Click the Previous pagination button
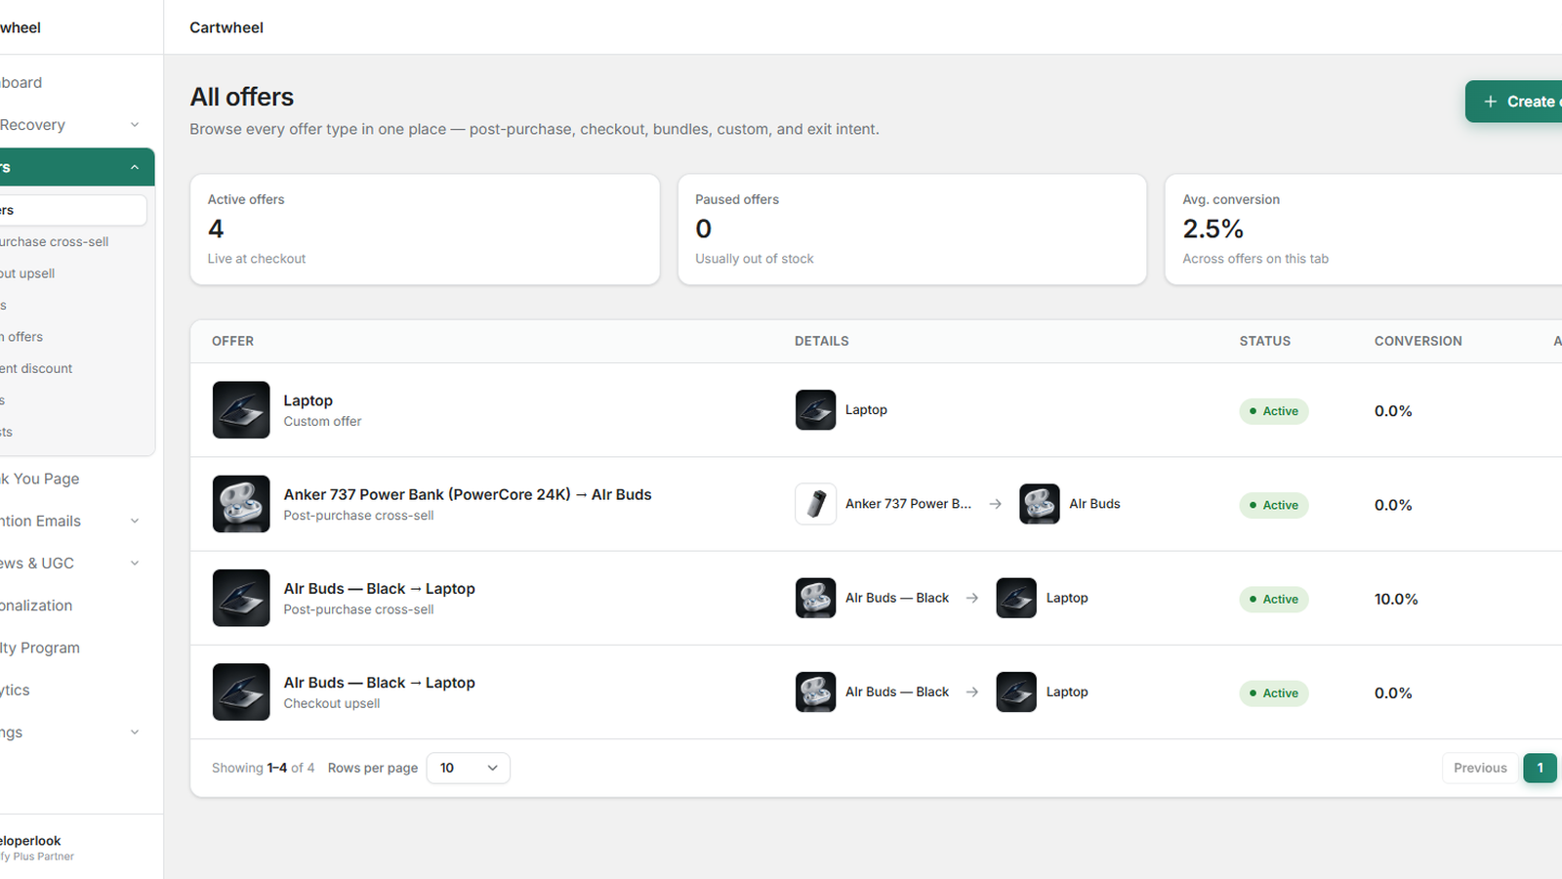This screenshot has width=1562, height=879. click(1480, 768)
